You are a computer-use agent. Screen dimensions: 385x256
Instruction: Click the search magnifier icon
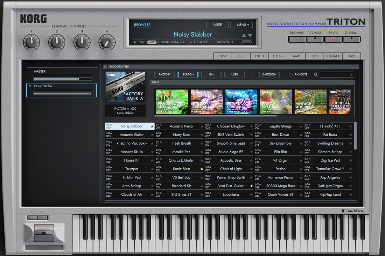pyautogui.click(x=316, y=75)
